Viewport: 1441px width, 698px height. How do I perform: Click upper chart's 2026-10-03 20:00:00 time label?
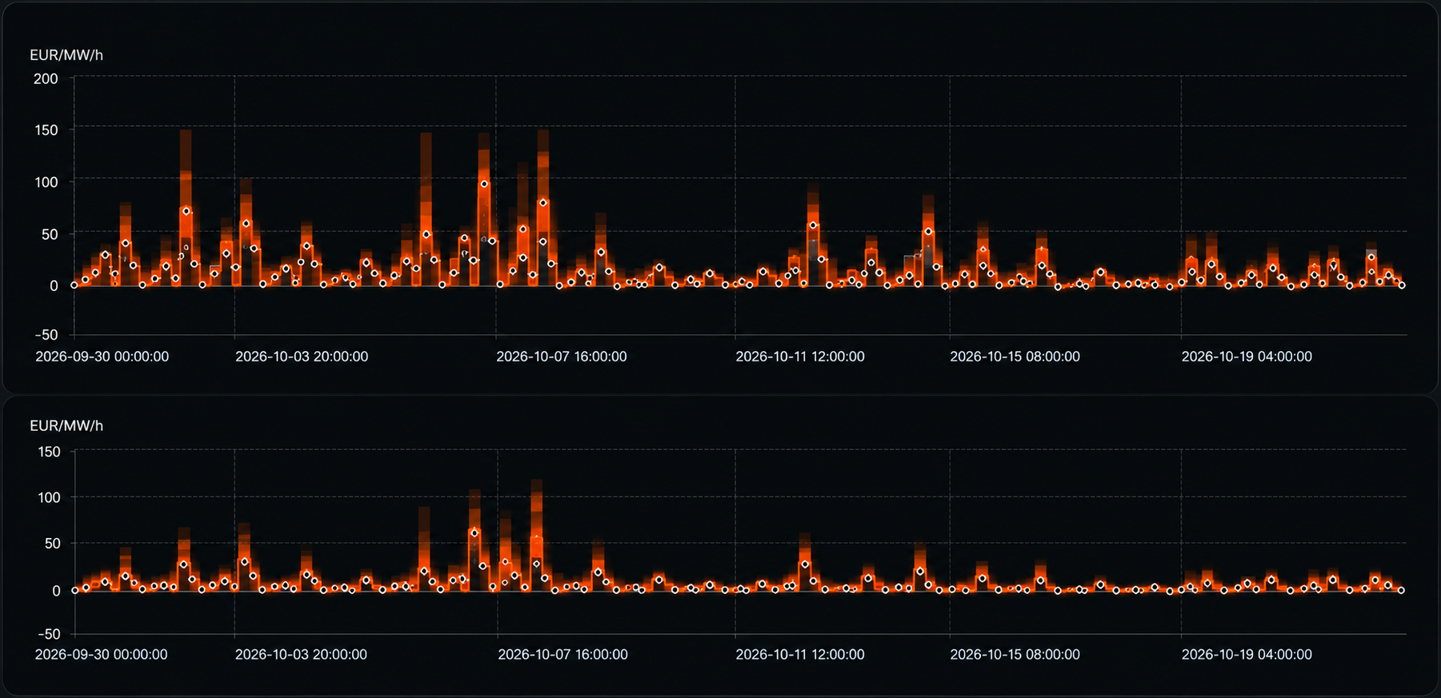(x=302, y=357)
